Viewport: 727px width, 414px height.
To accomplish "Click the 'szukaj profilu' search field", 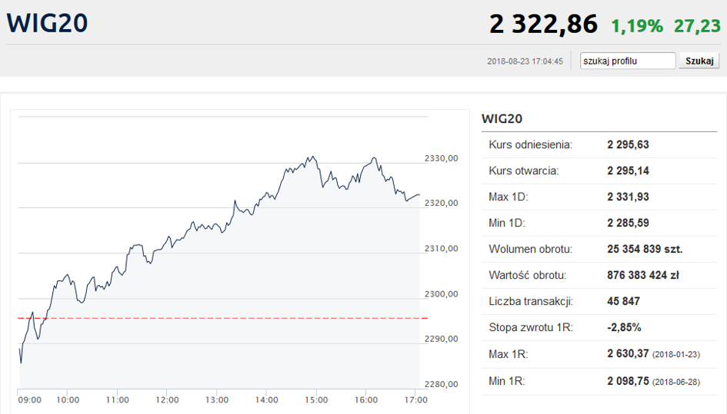I will point(628,61).
